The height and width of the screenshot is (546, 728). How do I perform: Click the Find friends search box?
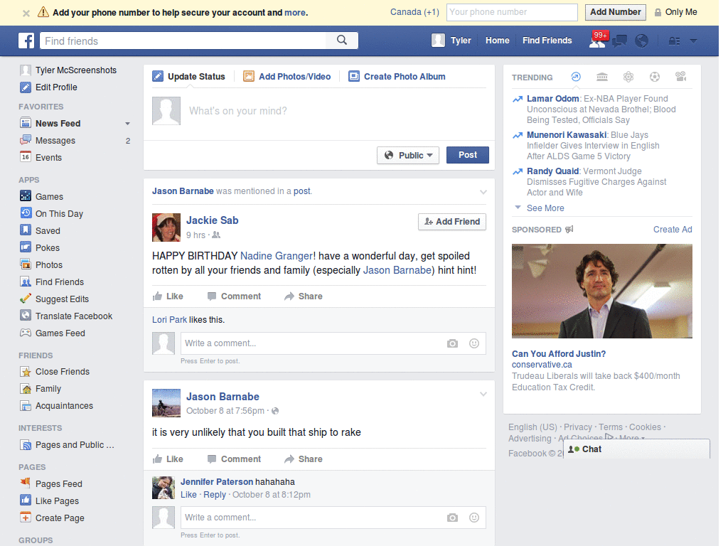coord(183,41)
